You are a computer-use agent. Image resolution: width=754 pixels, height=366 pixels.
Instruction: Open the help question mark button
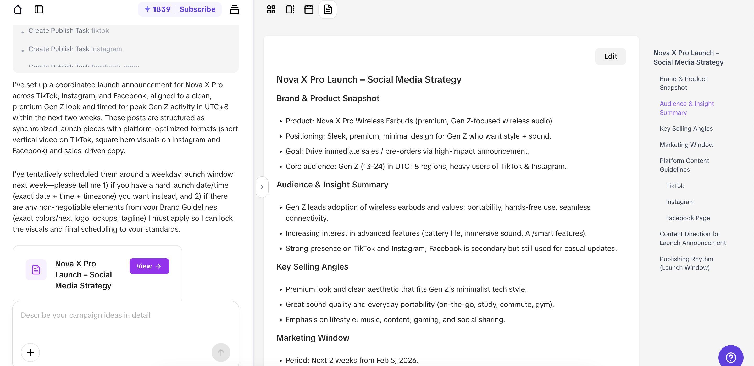click(x=731, y=357)
